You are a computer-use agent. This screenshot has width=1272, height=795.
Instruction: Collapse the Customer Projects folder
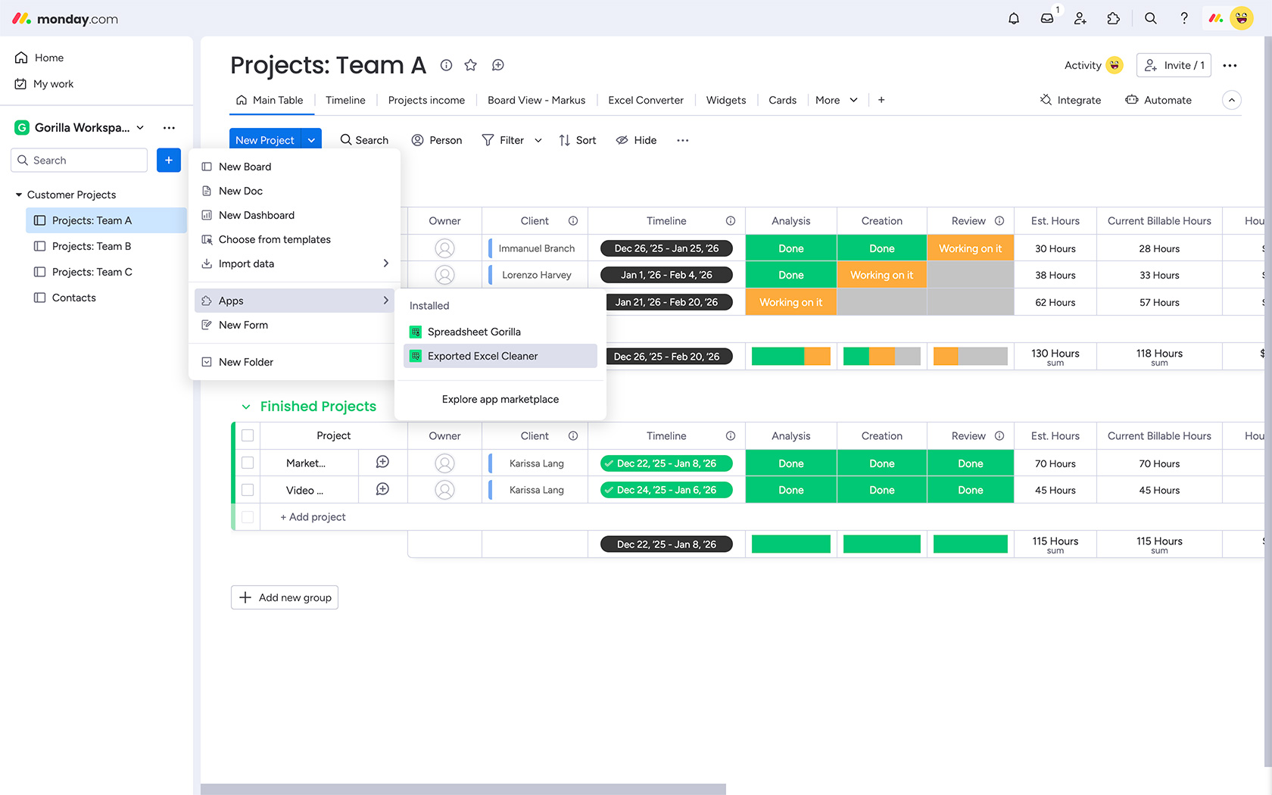click(x=19, y=195)
